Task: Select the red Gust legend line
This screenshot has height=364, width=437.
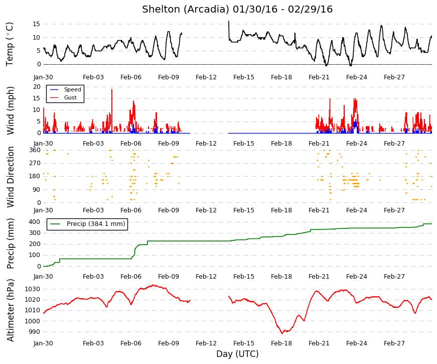Action: coord(54,97)
